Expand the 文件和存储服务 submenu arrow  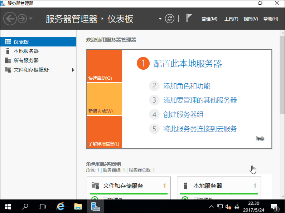(73, 70)
